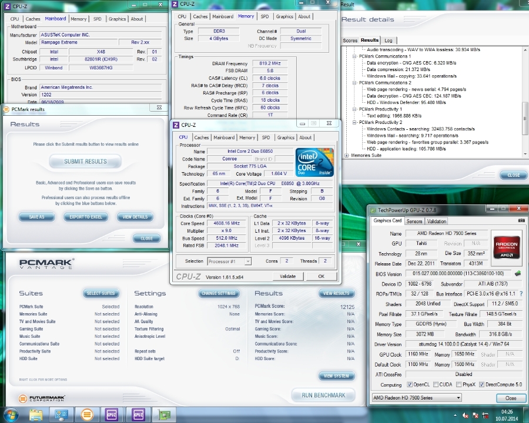Open Graphics tab in front CPU-Z window

click(x=286, y=137)
